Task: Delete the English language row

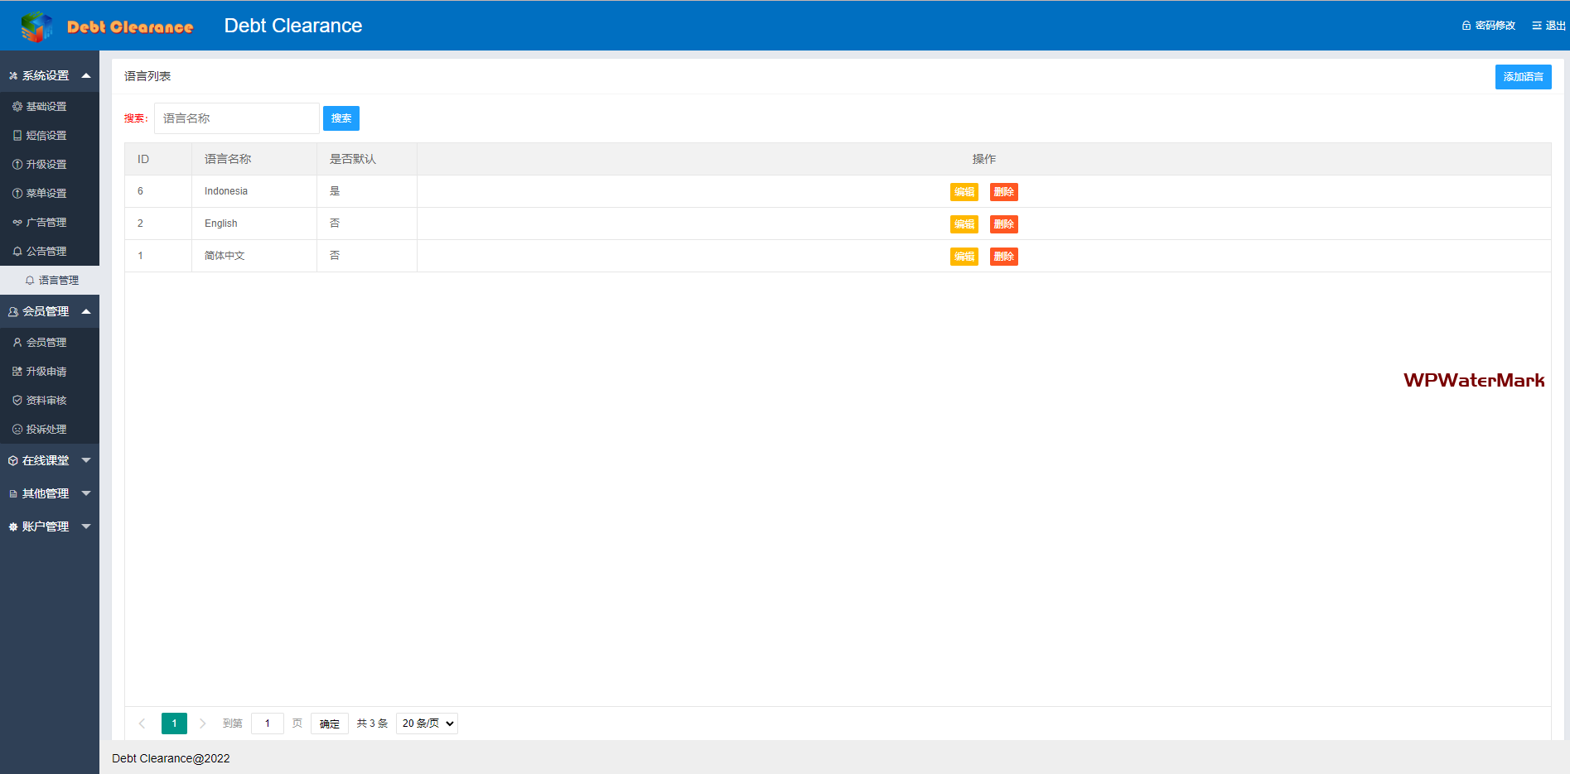Action: tap(1003, 224)
